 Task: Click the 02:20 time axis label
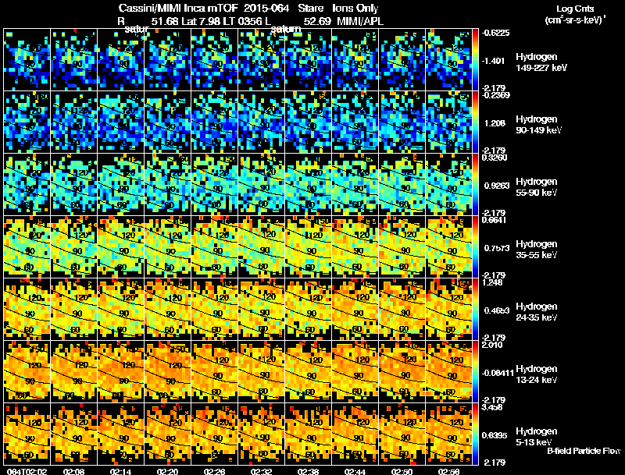pyautogui.click(x=168, y=472)
